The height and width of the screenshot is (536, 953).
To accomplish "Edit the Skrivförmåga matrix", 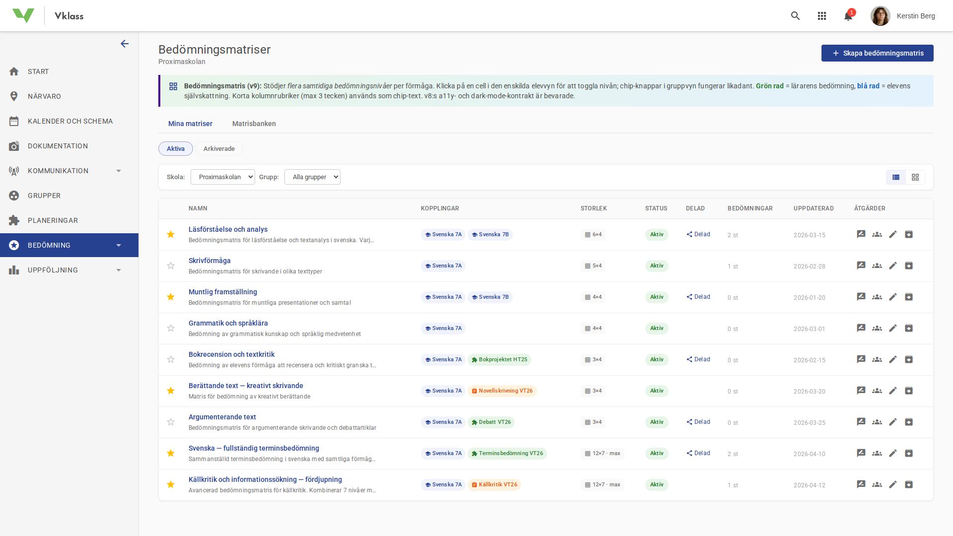I will [x=893, y=266].
